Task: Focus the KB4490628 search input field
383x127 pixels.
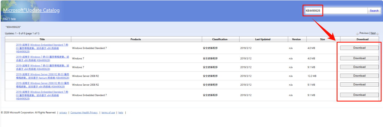Action: point(336,11)
